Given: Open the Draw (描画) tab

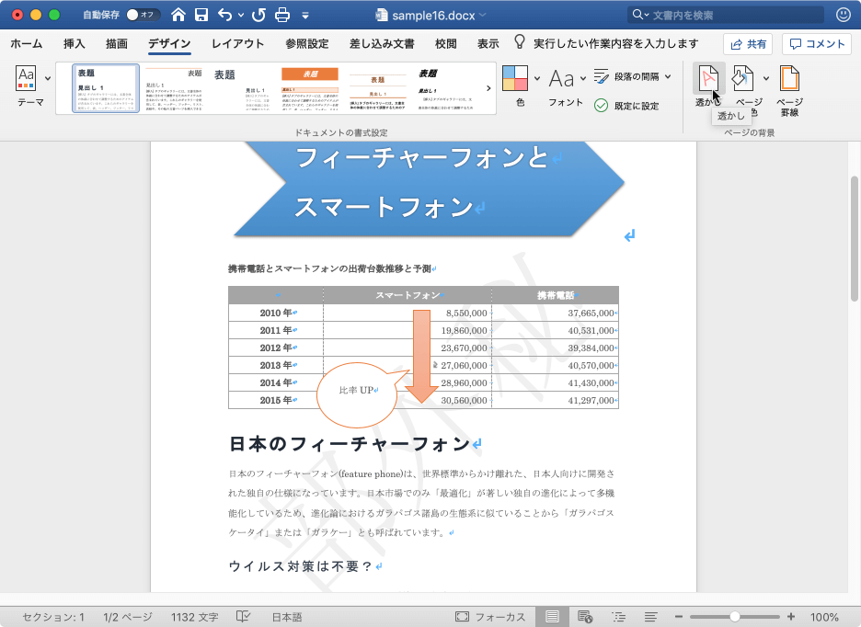Looking at the screenshot, I should (117, 43).
